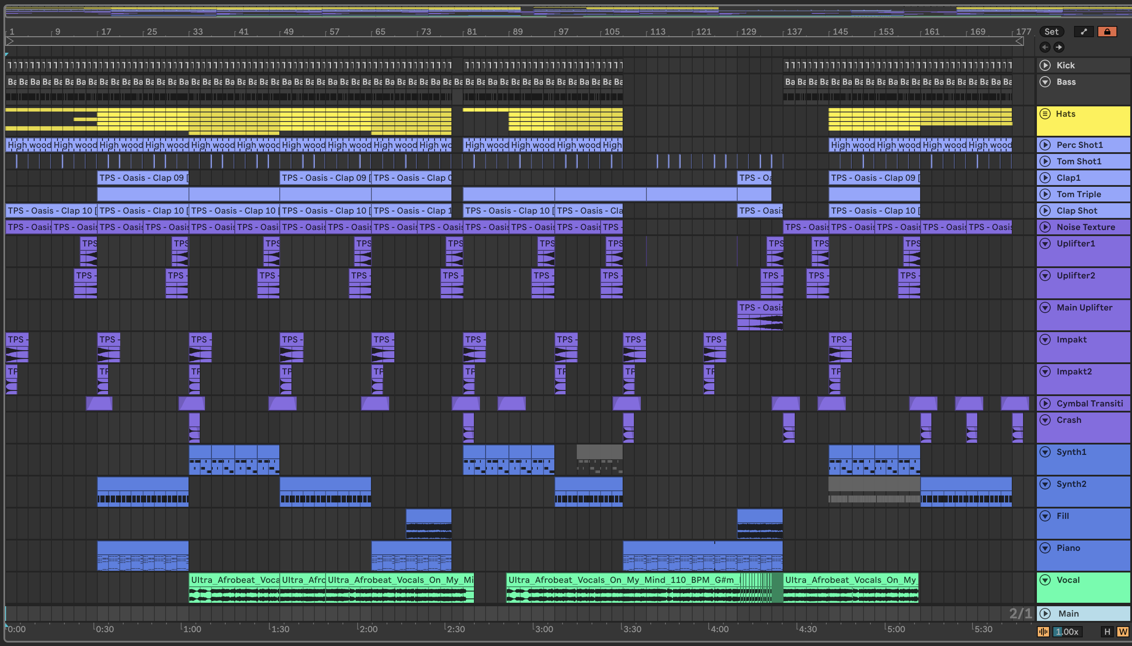Click bar 145 in the beat-time ruler
1132x646 pixels.
(x=840, y=32)
